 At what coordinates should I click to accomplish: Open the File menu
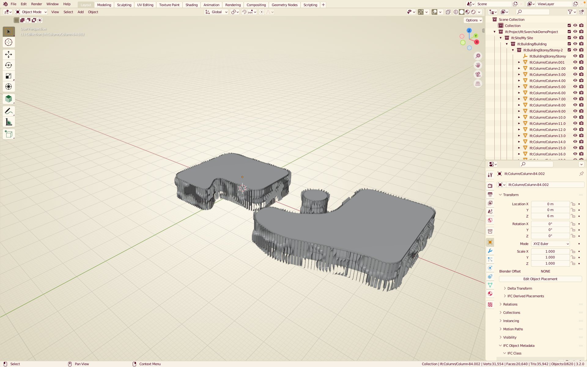[x=13, y=4]
